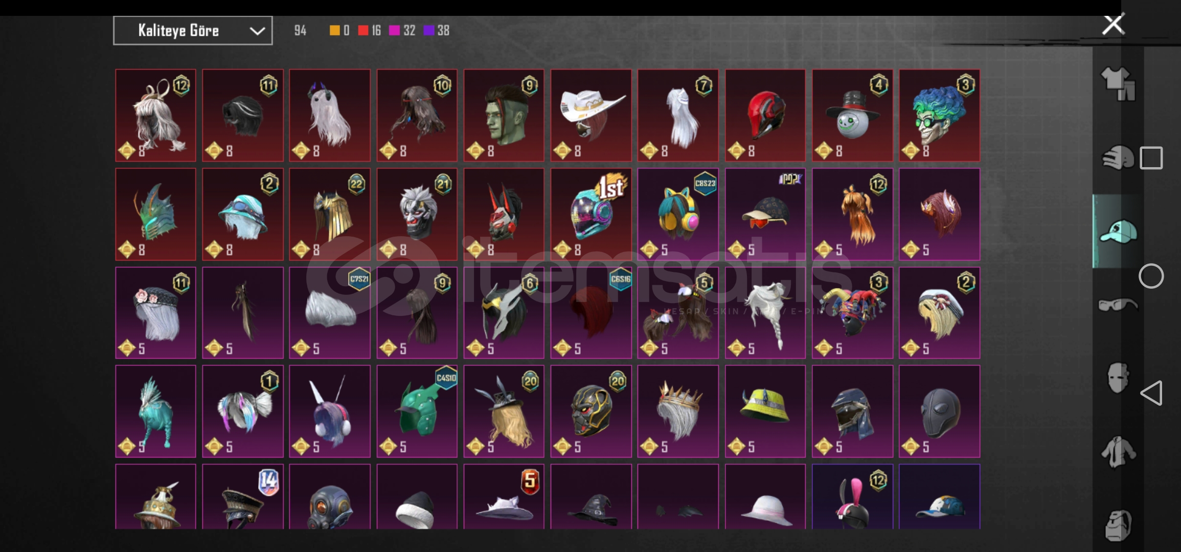Viewport: 1181px width, 552px height.
Task: Tap the Android back triangle button
Action: coord(1151,393)
